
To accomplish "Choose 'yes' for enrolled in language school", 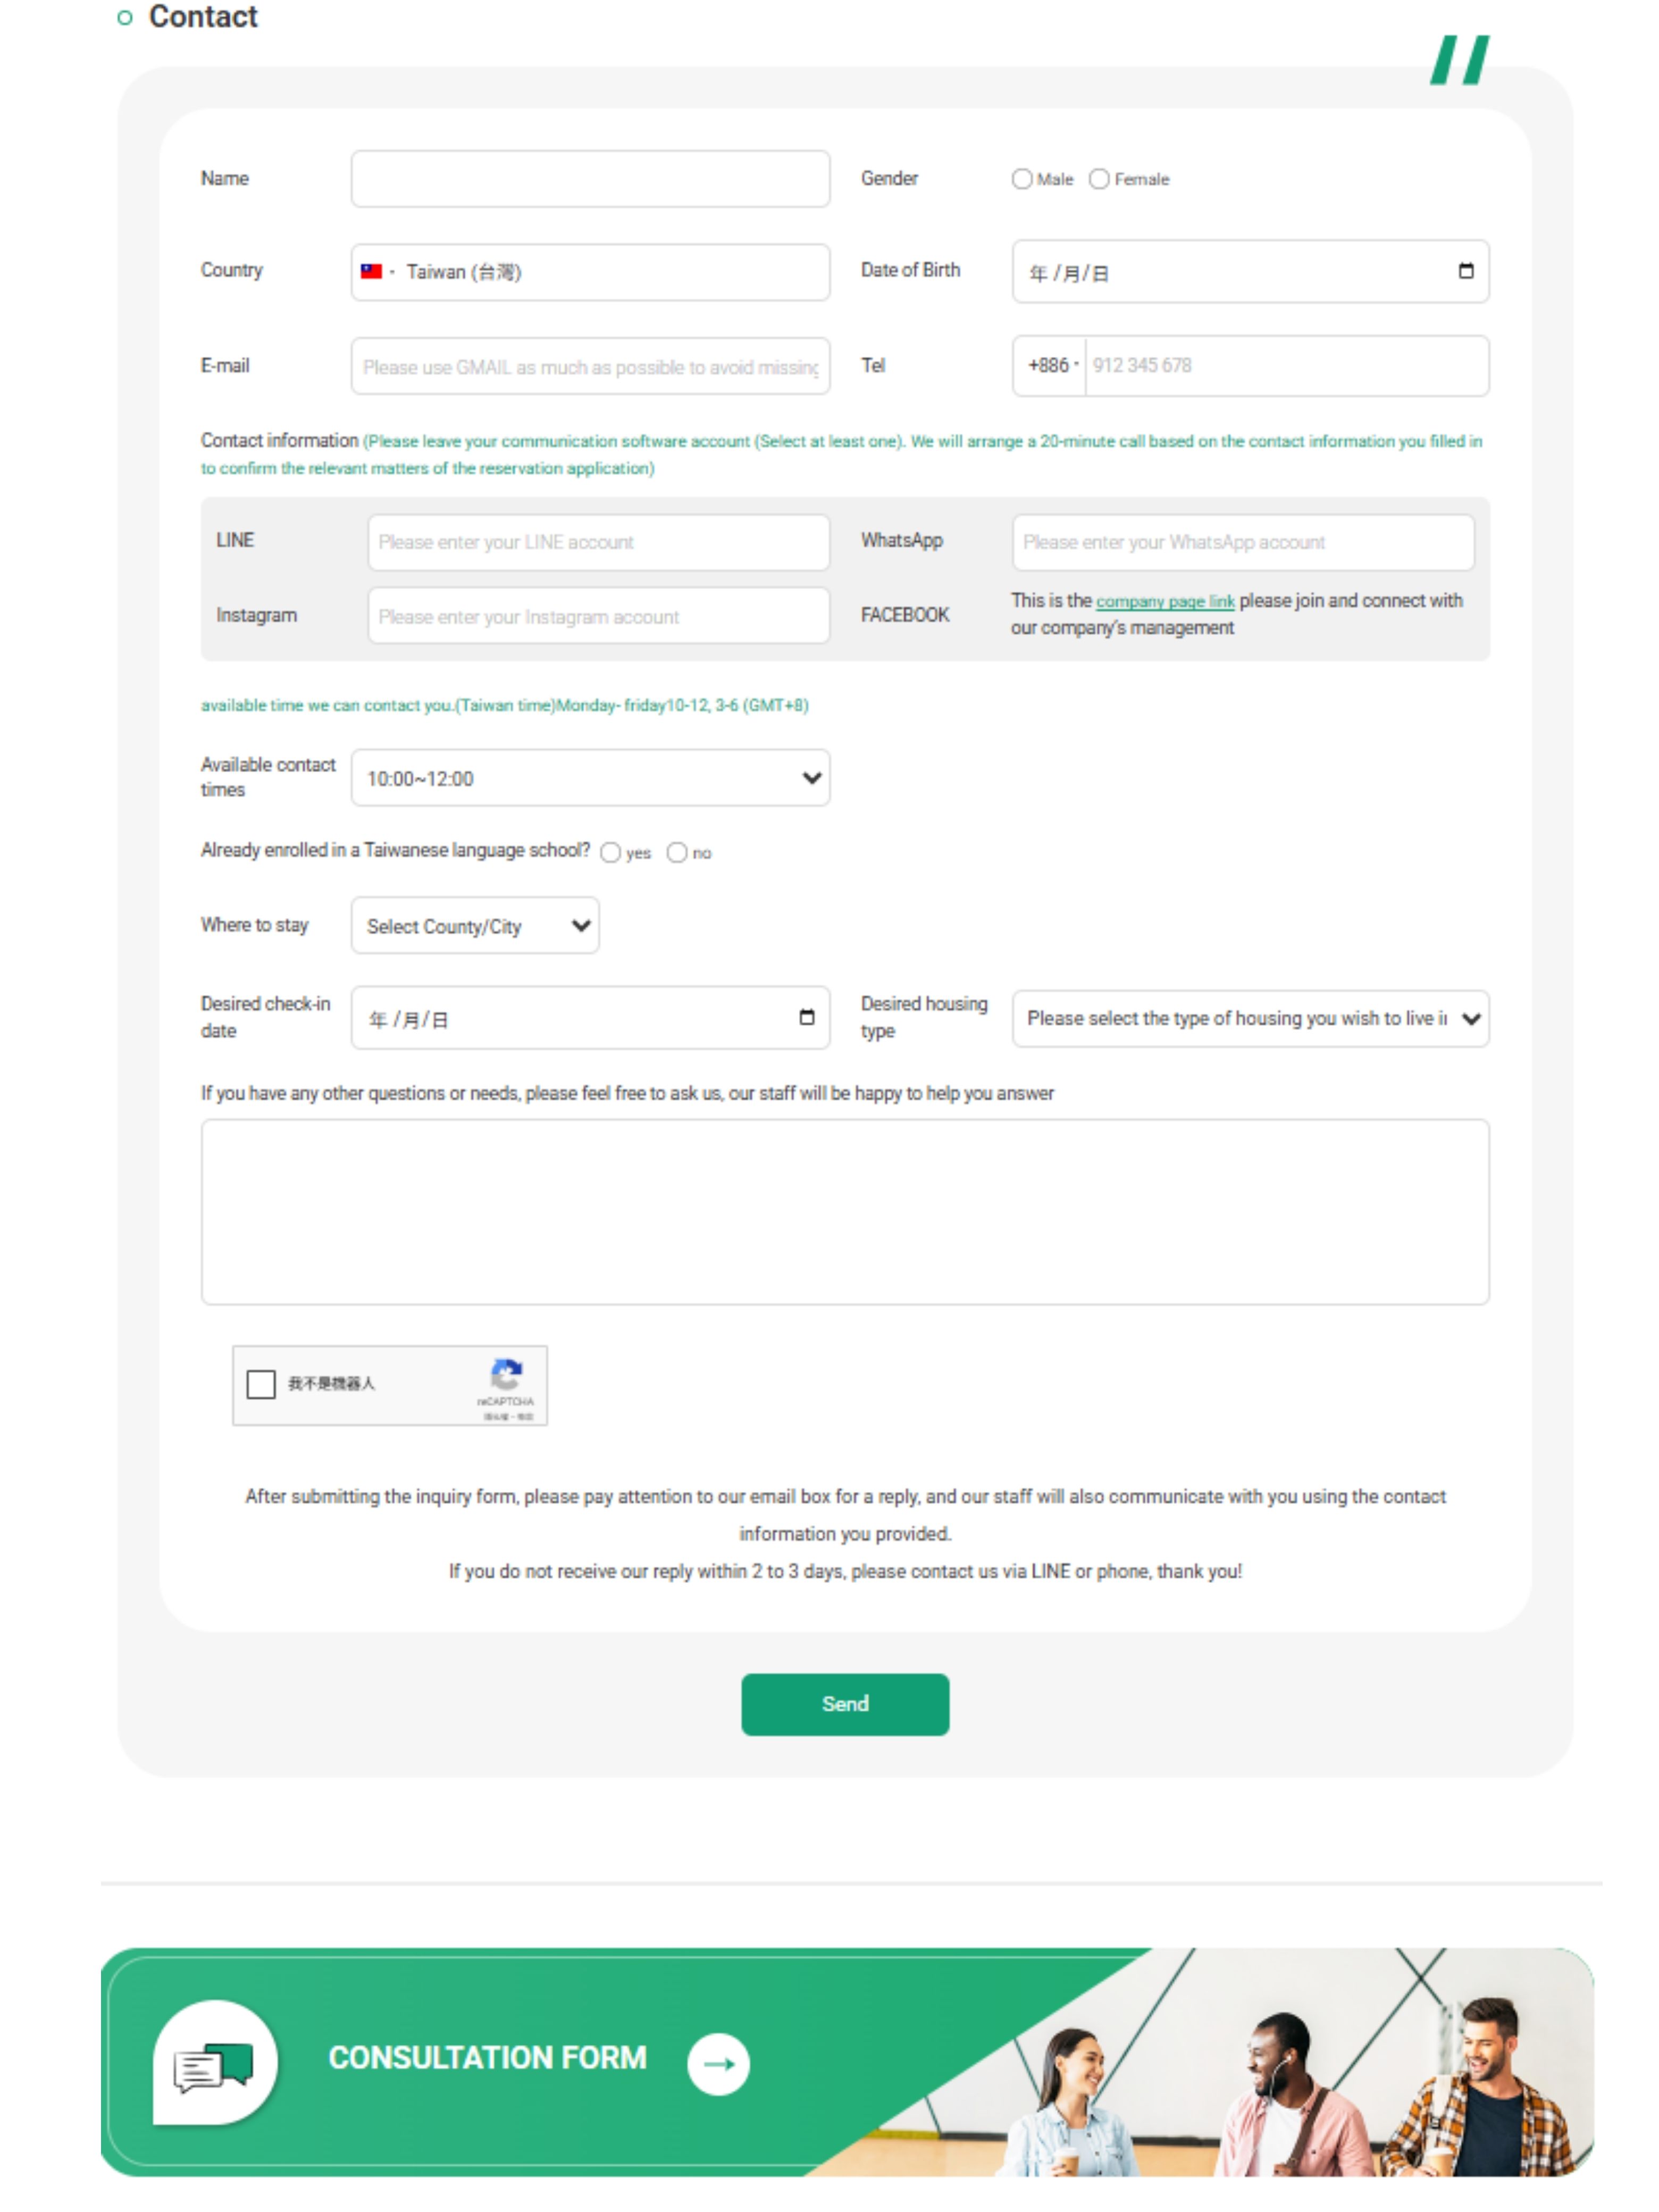I will point(610,852).
